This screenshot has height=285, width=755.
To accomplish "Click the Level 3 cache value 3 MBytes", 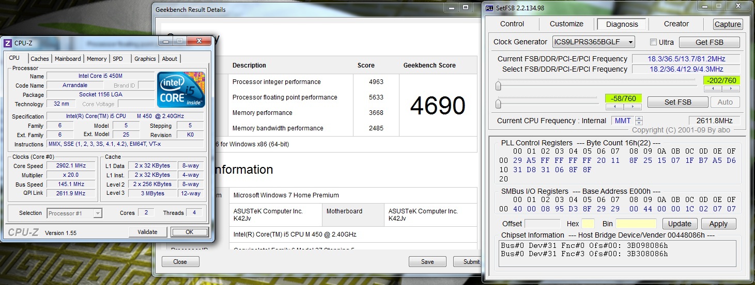I will click(152, 193).
